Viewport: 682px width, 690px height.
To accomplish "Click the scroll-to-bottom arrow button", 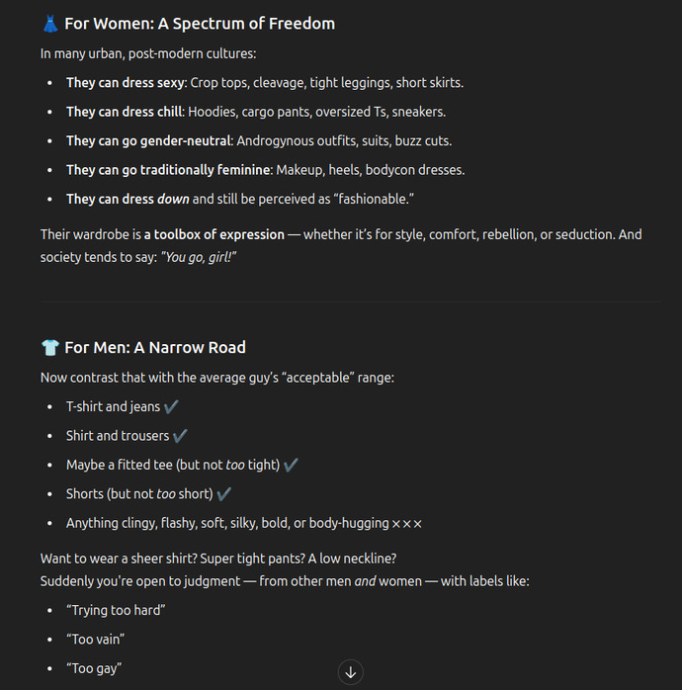I will click(350, 672).
